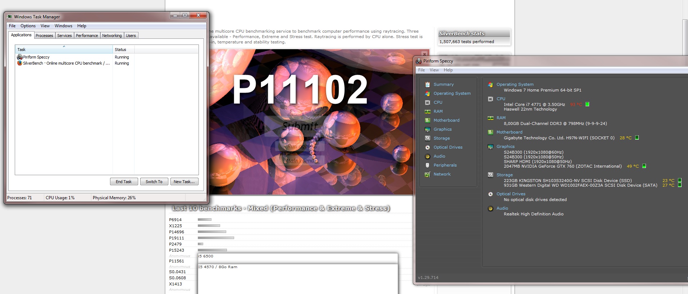688x294 pixels.
Task: Click Main menu on the SilverBench result
Action: coord(300,160)
